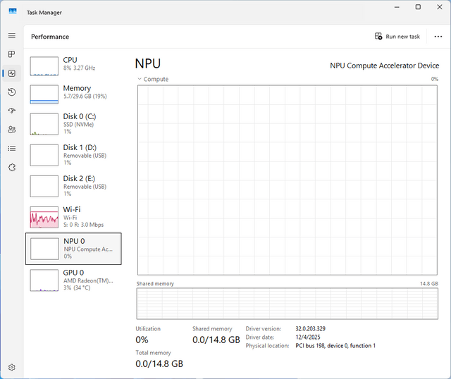This screenshot has width=451, height=379.
Task: Click 'S: 0 R: 3.0 Mbps' Wi-Fi value
Action: point(83,225)
